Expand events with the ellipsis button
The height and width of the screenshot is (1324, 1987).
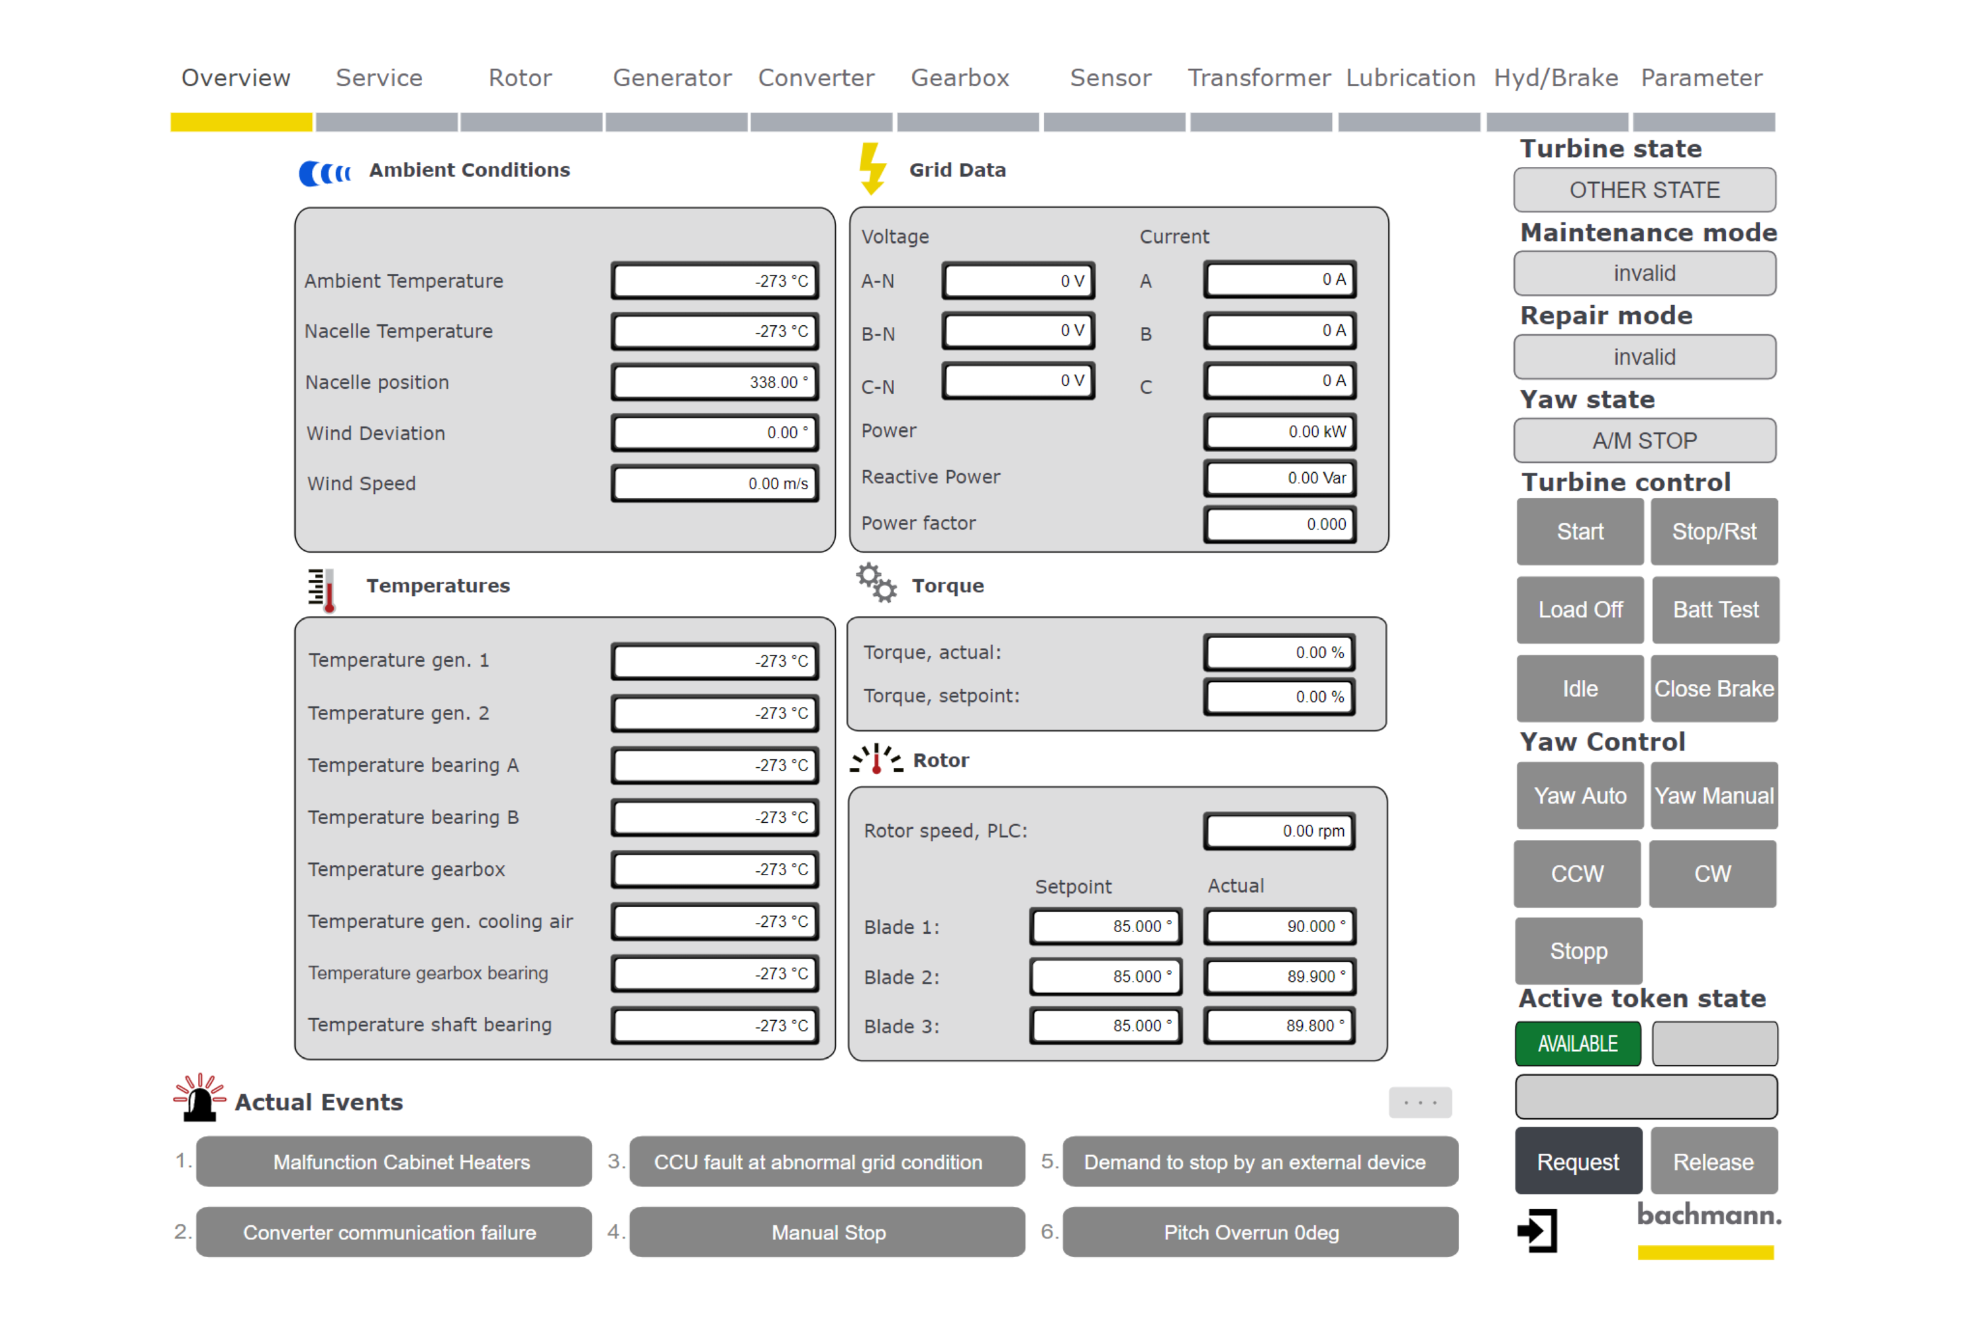click(x=1419, y=1103)
